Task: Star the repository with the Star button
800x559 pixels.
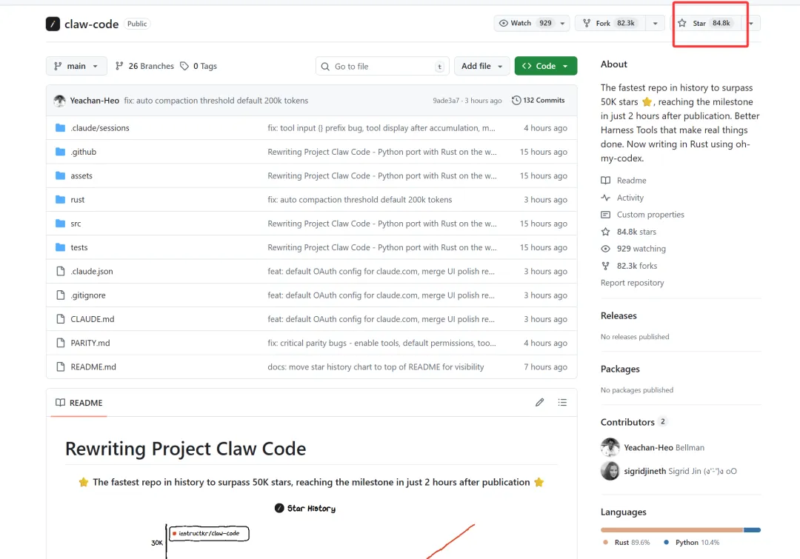Action: tap(705, 23)
